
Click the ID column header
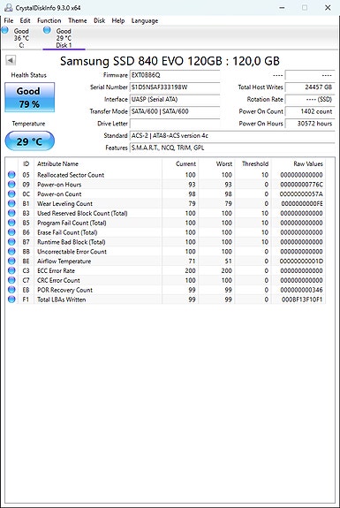click(26, 164)
